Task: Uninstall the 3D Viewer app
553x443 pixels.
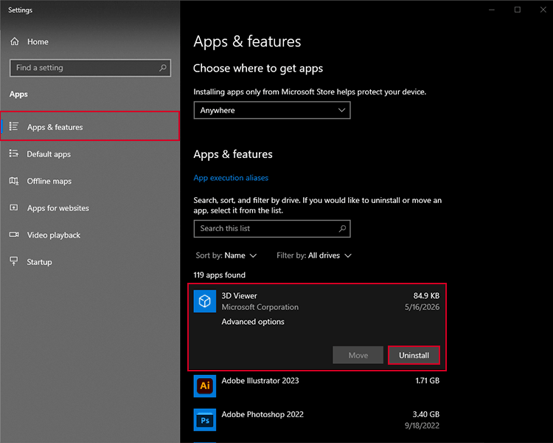Action: pyautogui.click(x=414, y=355)
